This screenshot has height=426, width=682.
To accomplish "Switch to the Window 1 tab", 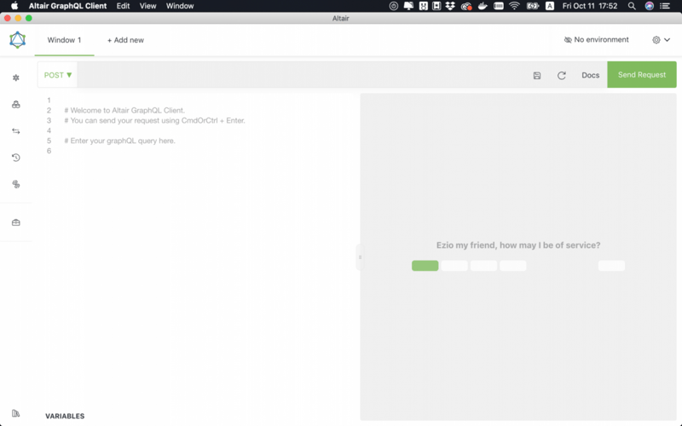I will coord(64,40).
